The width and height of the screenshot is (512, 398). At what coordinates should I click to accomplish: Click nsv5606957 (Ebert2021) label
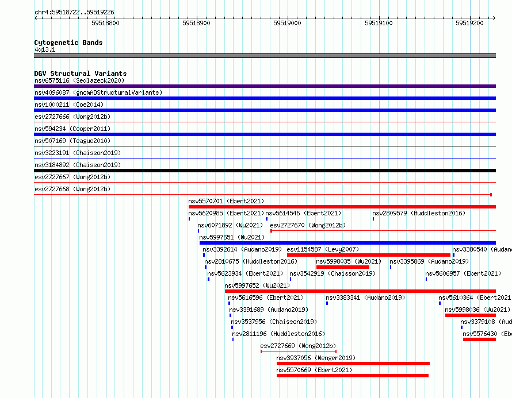pyautogui.click(x=463, y=273)
